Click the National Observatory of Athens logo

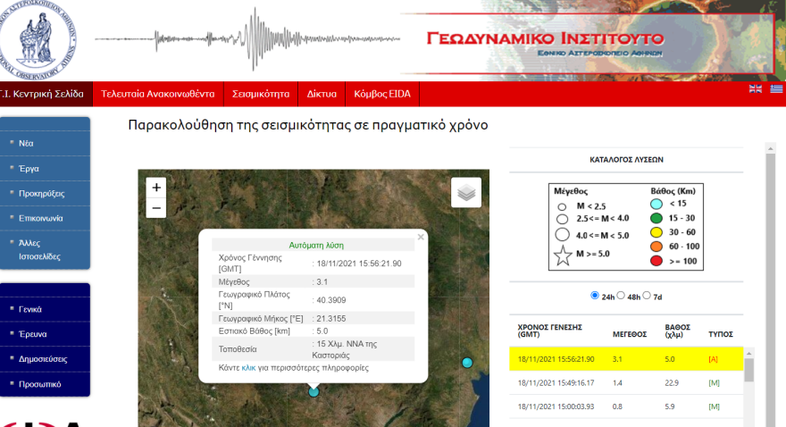click(37, 40)
